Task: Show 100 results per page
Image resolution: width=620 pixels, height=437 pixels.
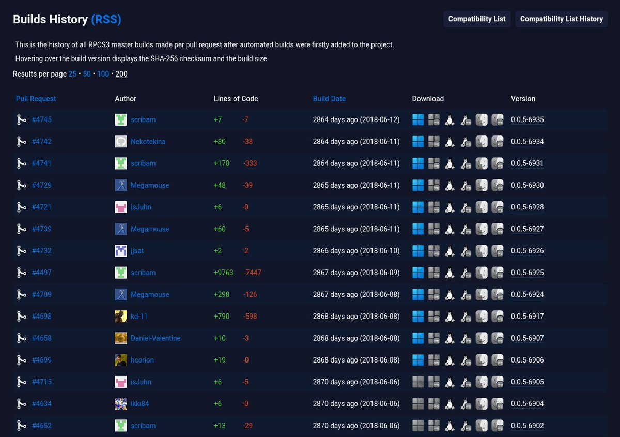Action: [103, 74]
